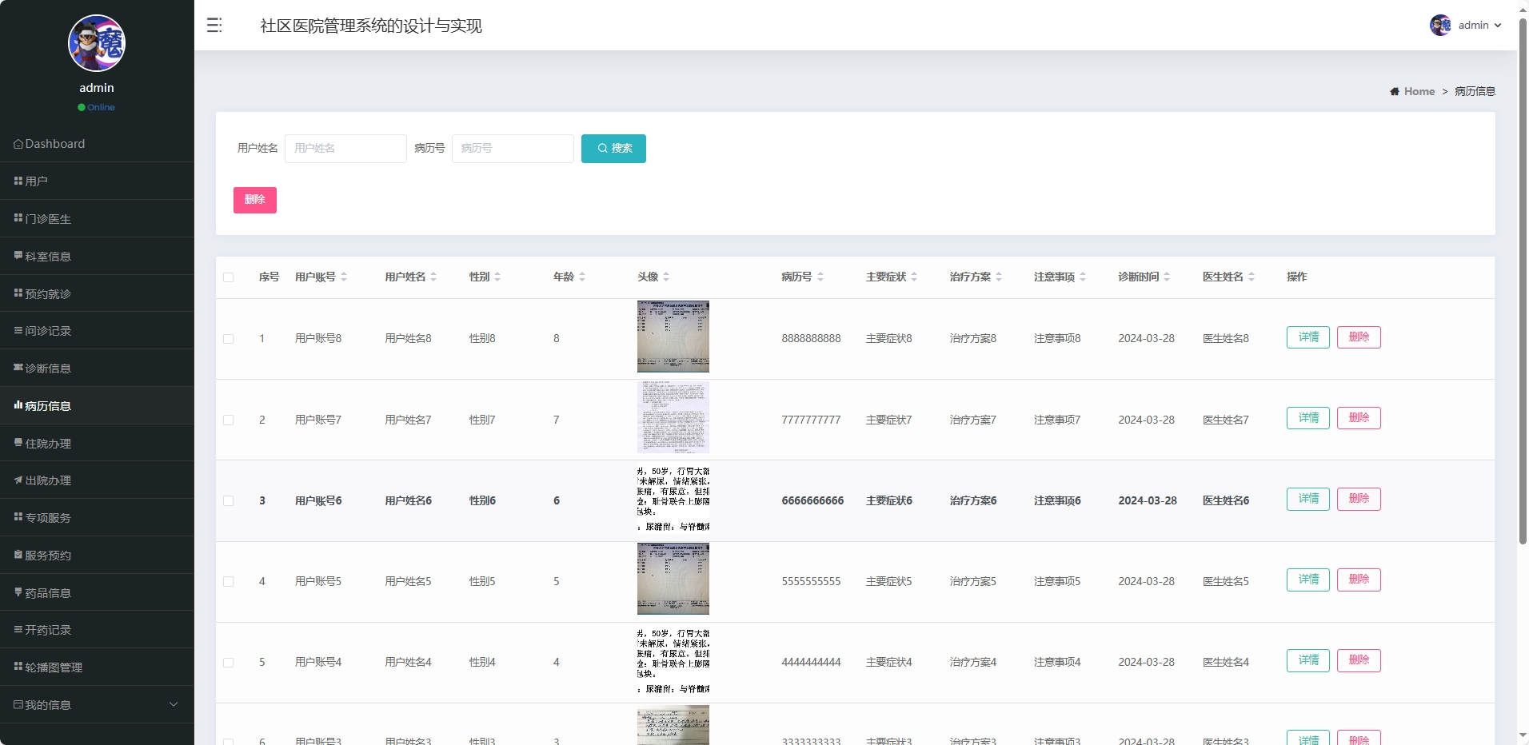
Task: Sort table by 诊断时间 column arrows
Action: 1167,277
